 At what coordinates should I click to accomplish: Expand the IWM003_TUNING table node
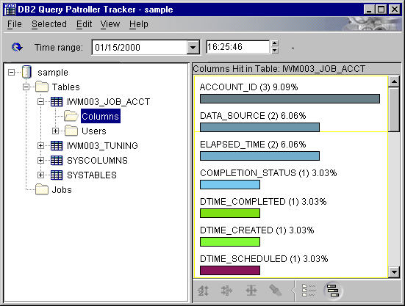[x=40, y=145]
